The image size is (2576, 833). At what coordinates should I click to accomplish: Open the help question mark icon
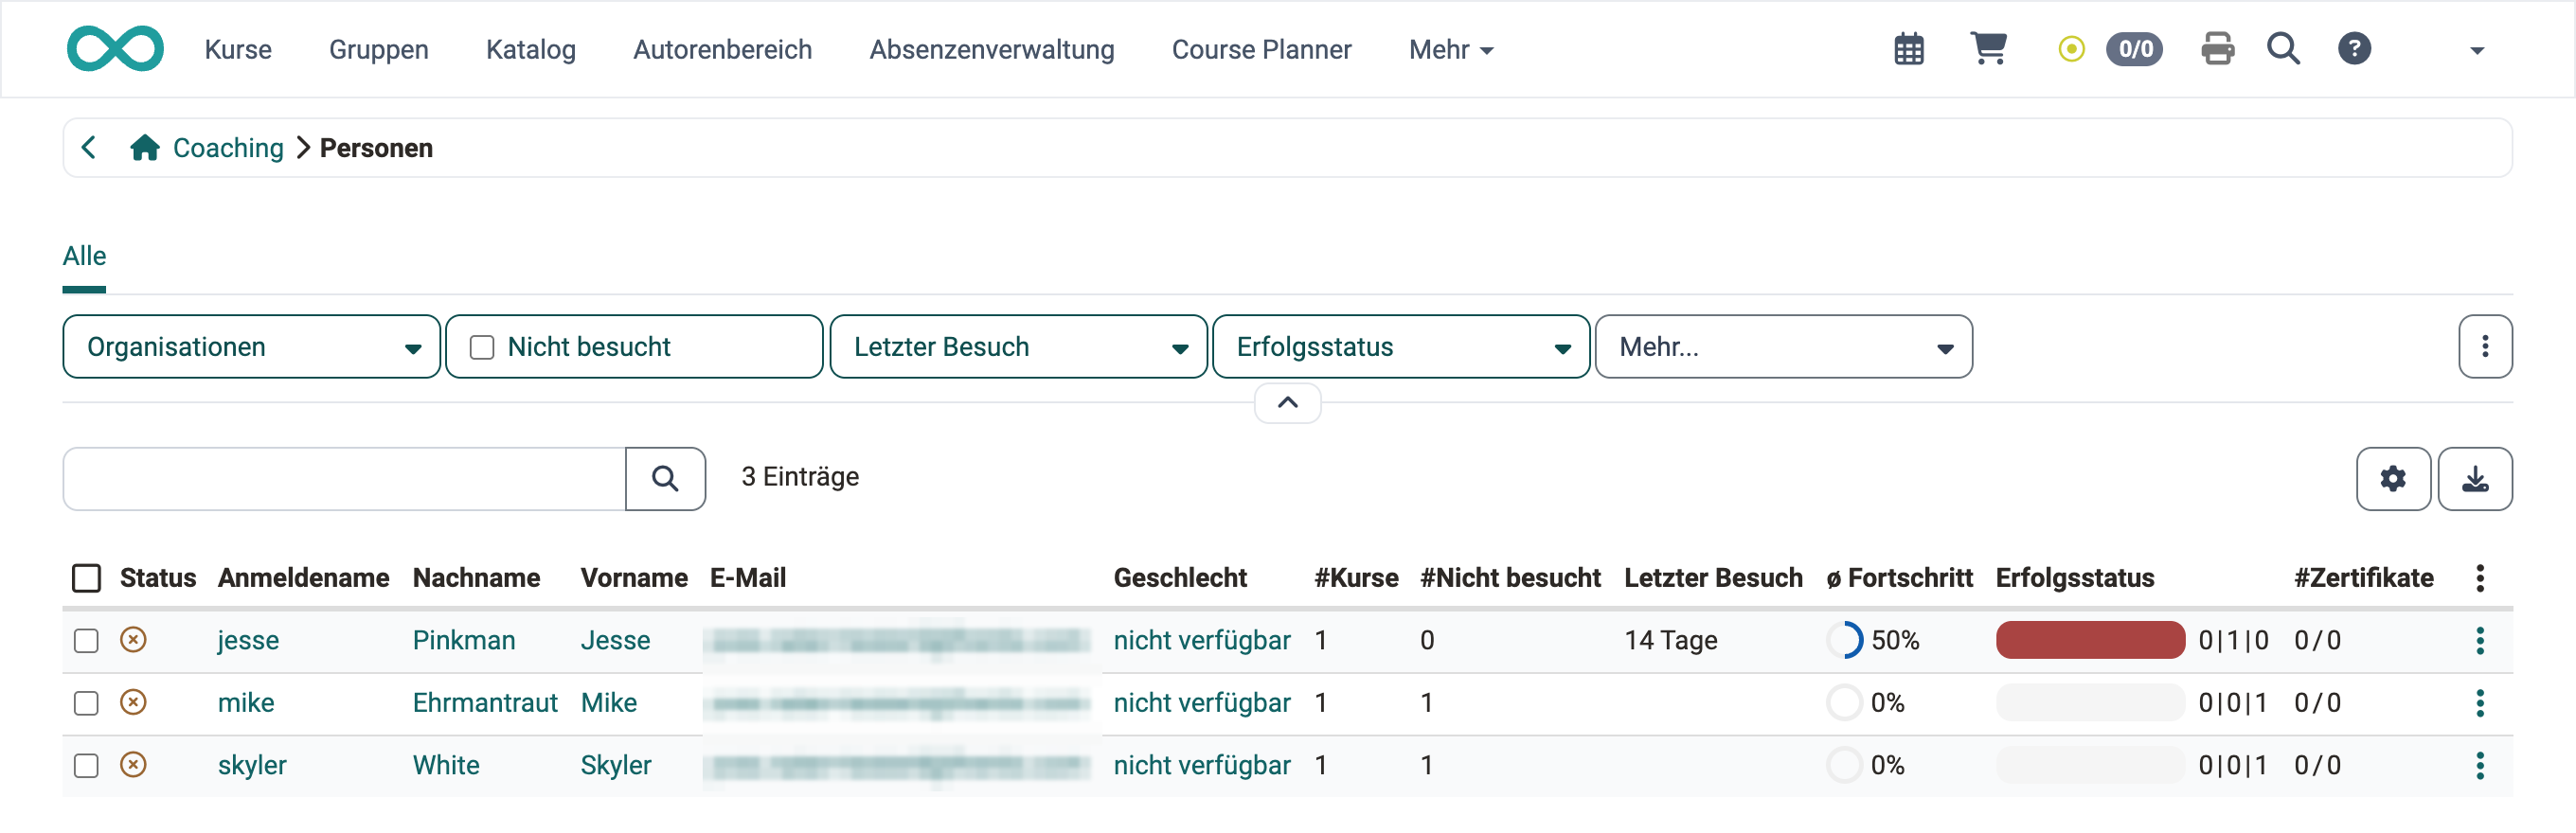click(x=2354, y=49)
